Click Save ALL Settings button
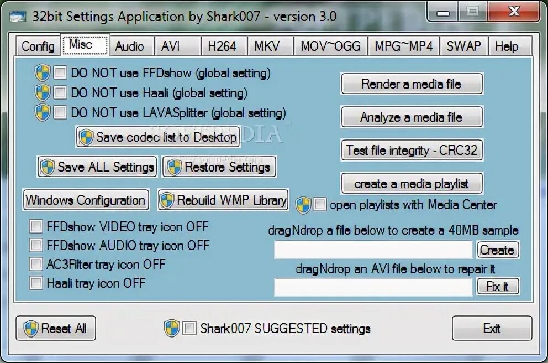 [97, 167]
